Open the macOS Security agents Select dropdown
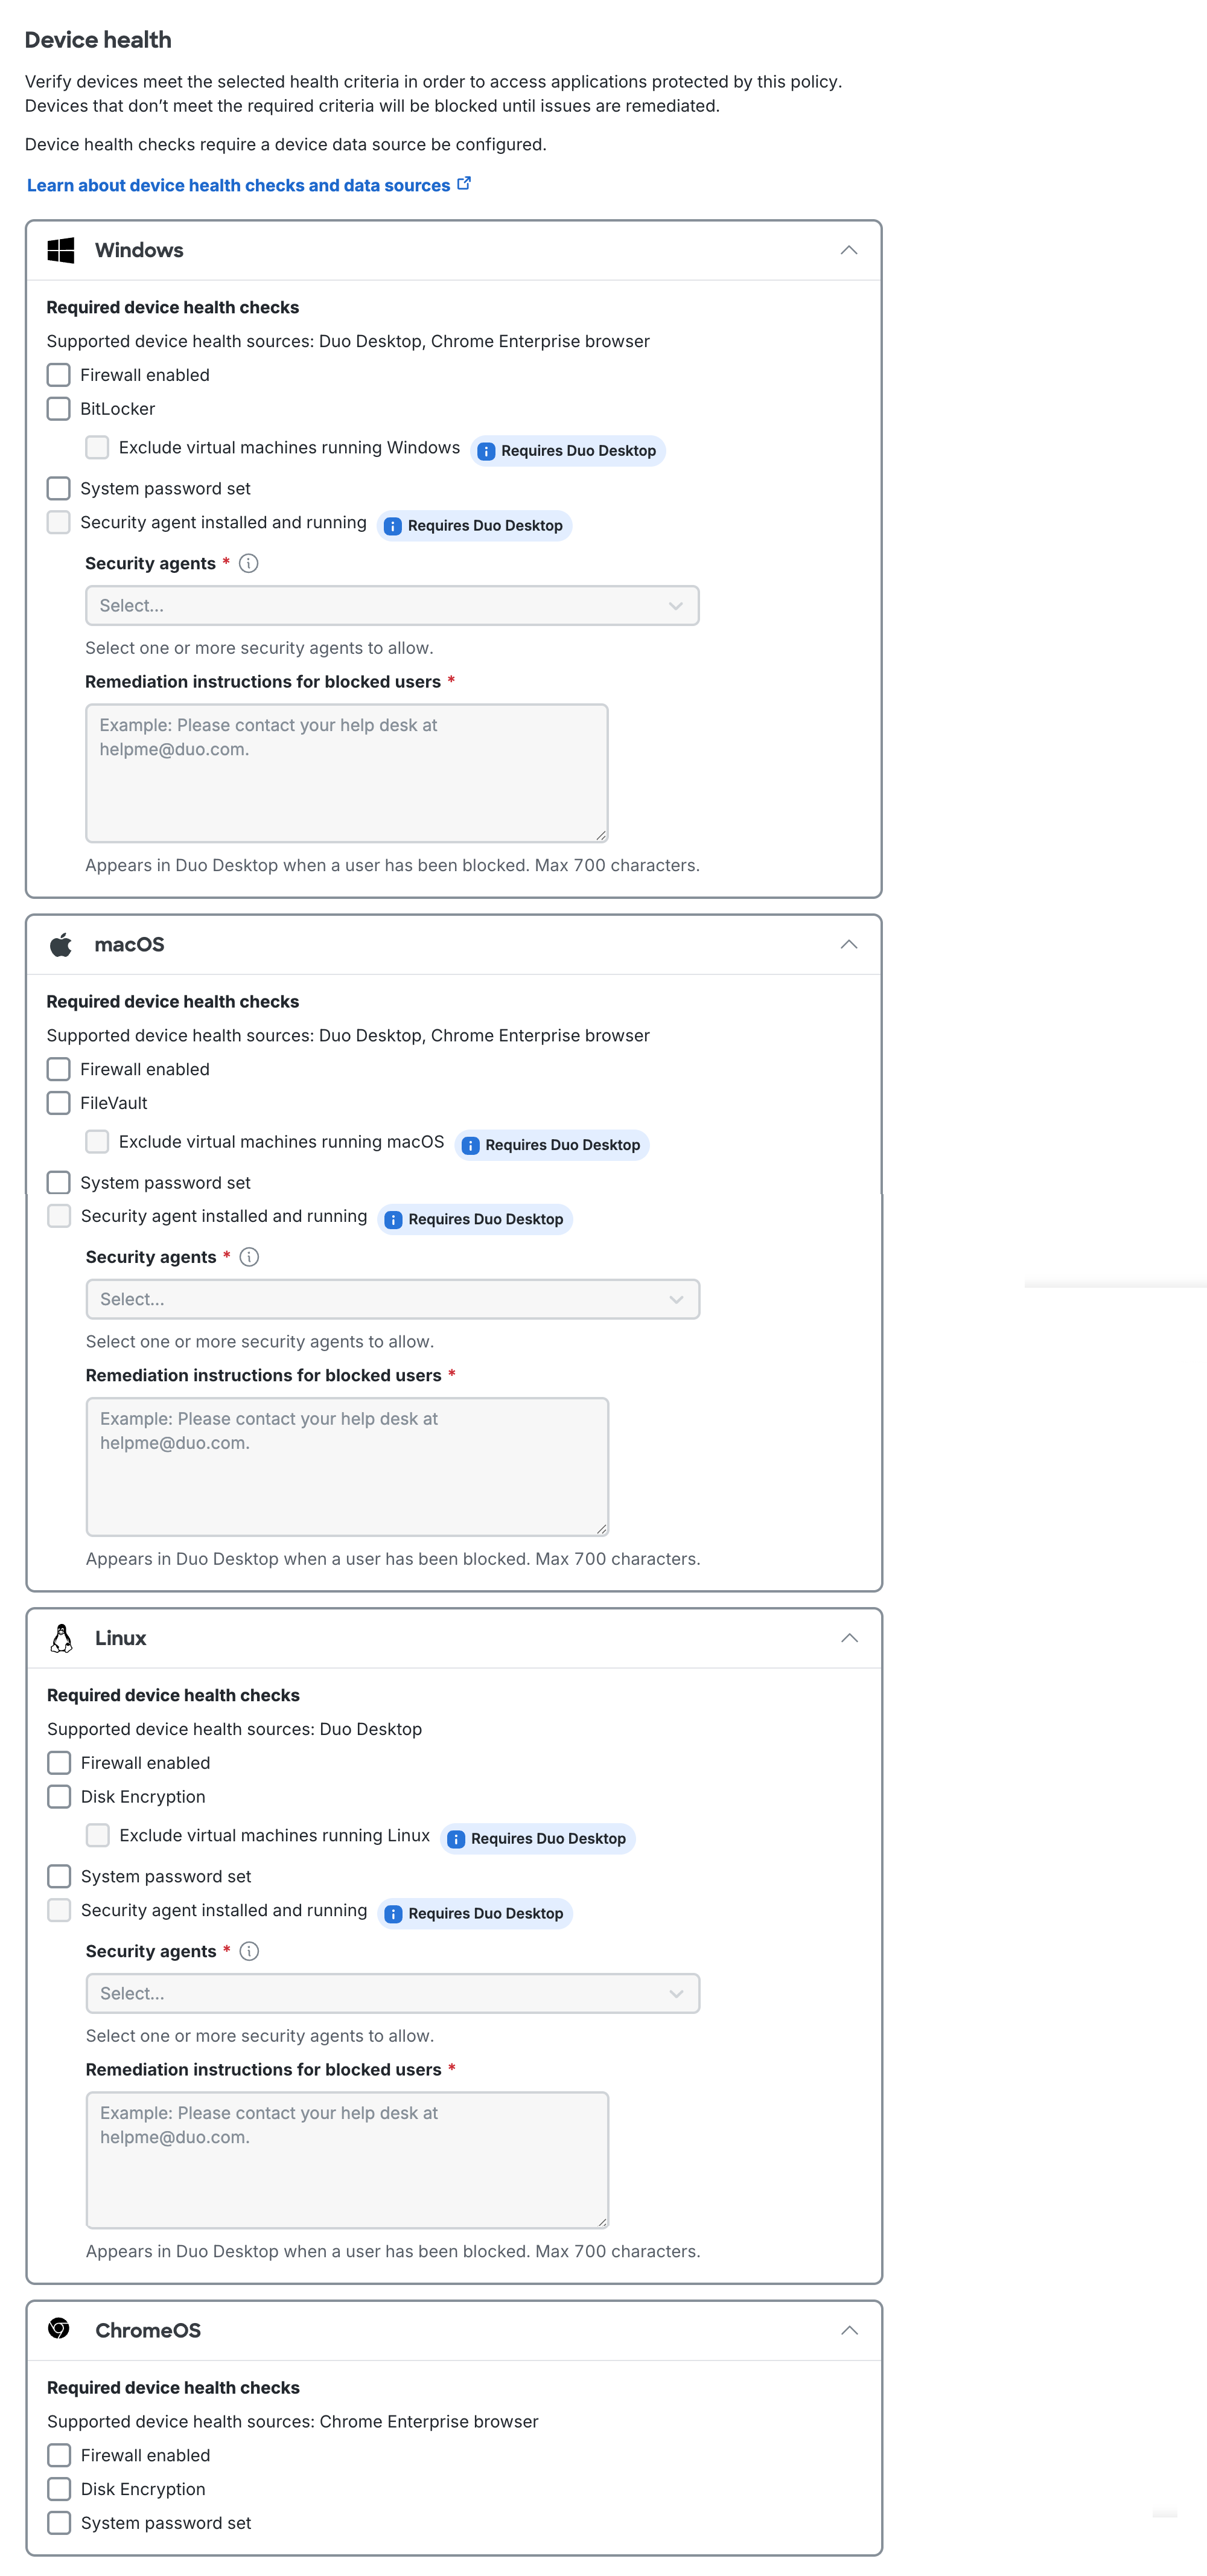 click(x=392, y=1299)
